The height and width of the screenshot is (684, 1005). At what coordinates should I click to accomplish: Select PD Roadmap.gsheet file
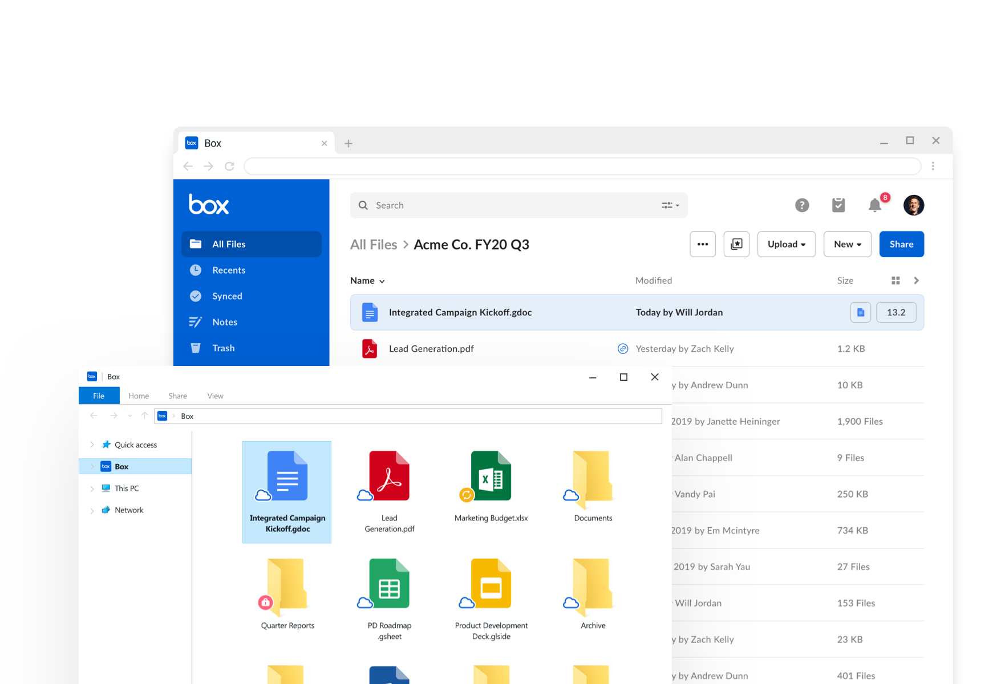click(x=390, y=599)
